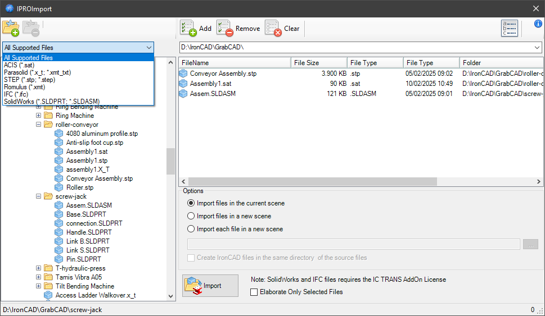Click the blue info icon

pos(538,24)
